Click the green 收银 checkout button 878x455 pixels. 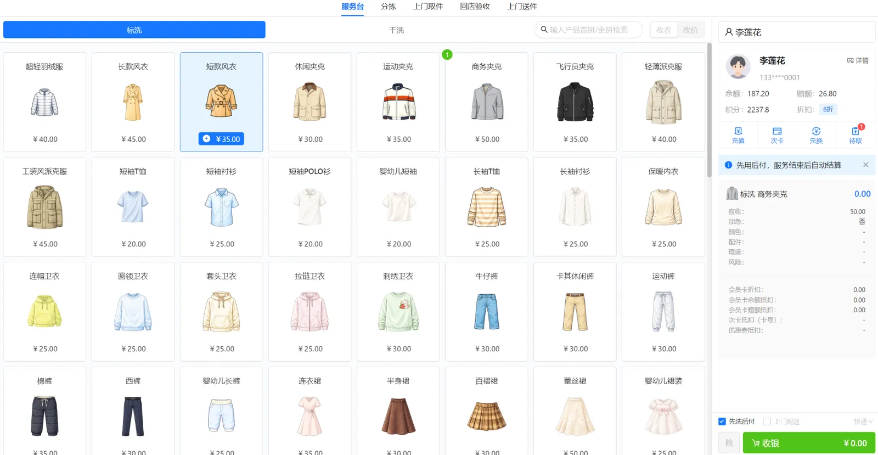pos(809,443)
